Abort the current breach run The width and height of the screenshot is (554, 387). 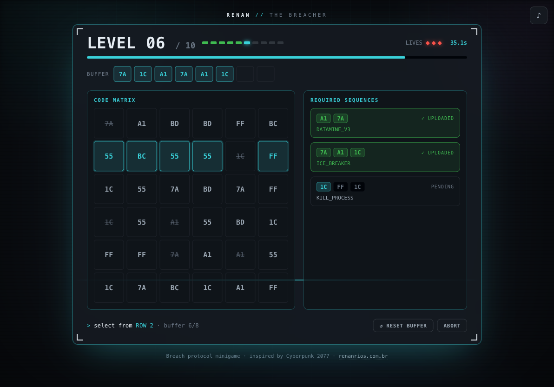tap(452, 326)
